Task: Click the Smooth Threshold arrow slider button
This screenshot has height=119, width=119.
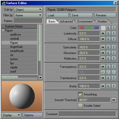Action: [114, 100]
